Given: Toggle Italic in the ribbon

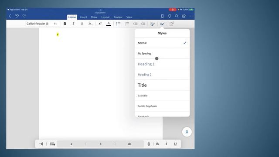Looking at the screenshot, I should pyautogui.click(x=73, y=24).
